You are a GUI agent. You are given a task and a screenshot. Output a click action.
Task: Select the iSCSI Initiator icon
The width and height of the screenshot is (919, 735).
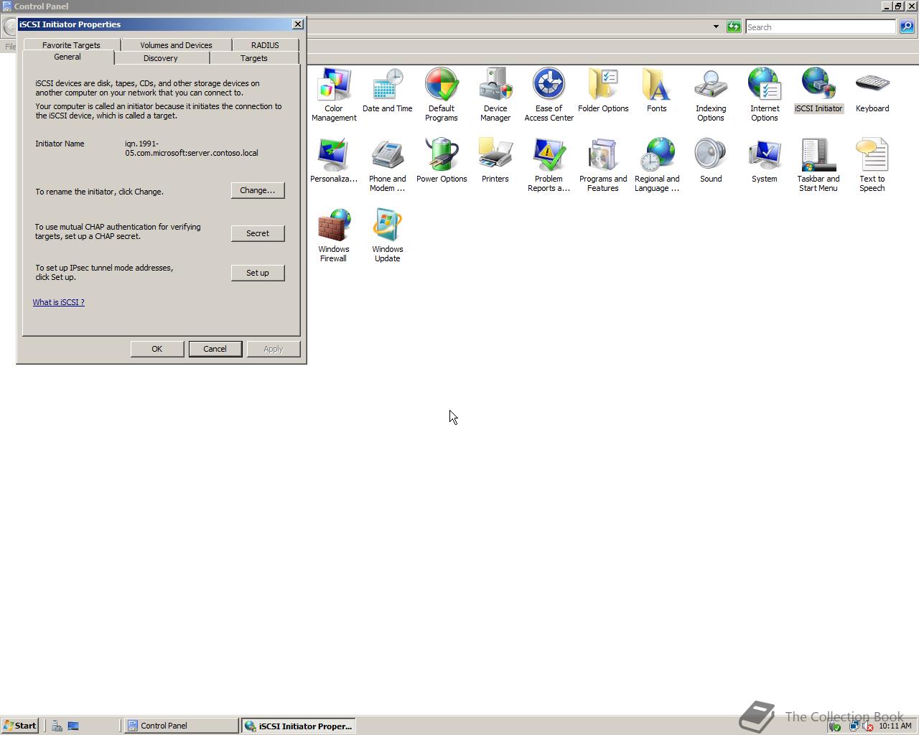(818, 90)
